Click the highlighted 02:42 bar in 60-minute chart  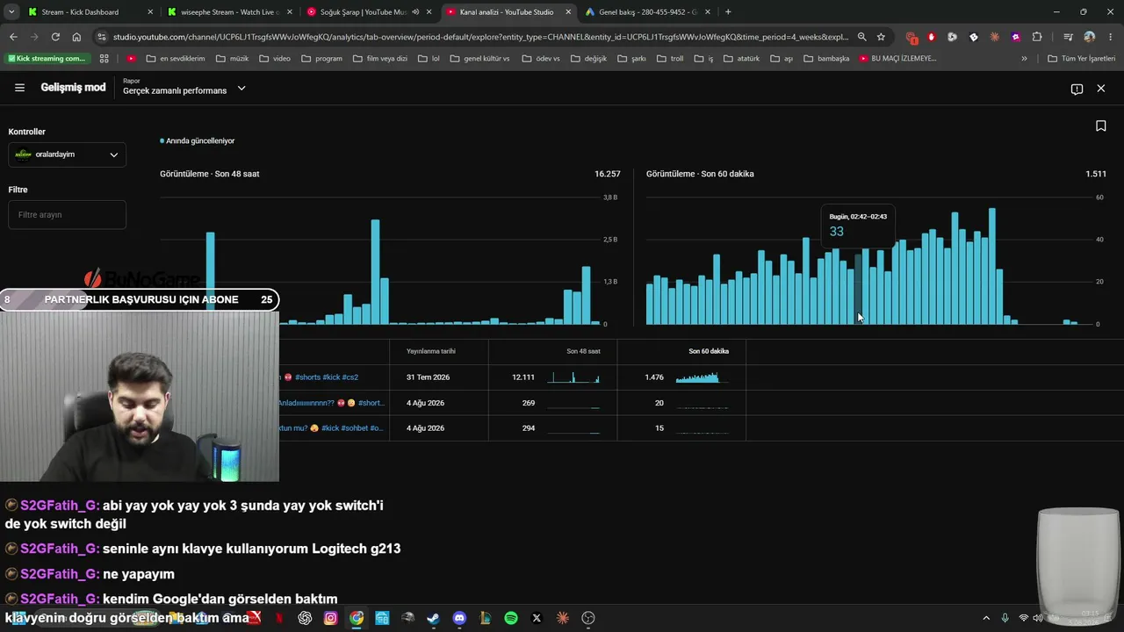click(858, 289)
